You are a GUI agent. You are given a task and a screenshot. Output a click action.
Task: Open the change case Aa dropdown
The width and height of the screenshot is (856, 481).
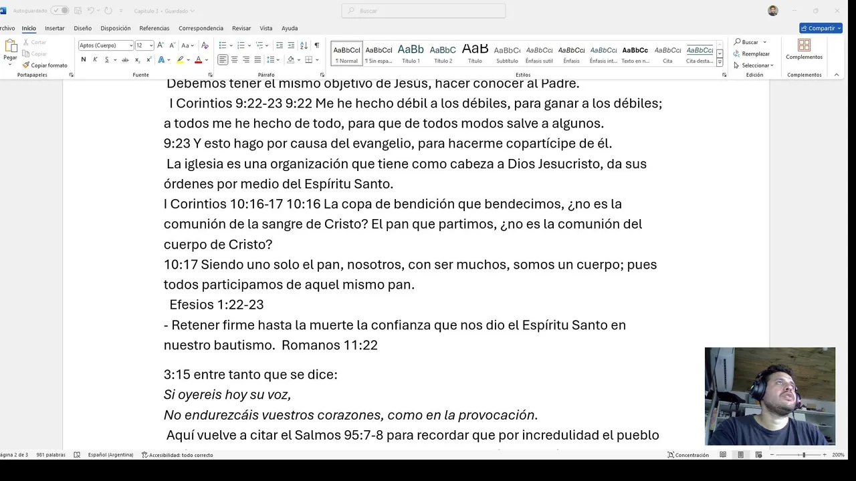point(188,45)
